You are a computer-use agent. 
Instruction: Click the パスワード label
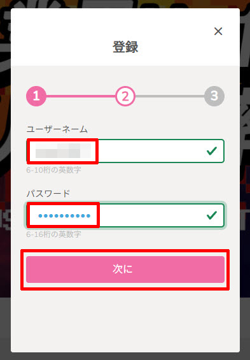(48, 194)
